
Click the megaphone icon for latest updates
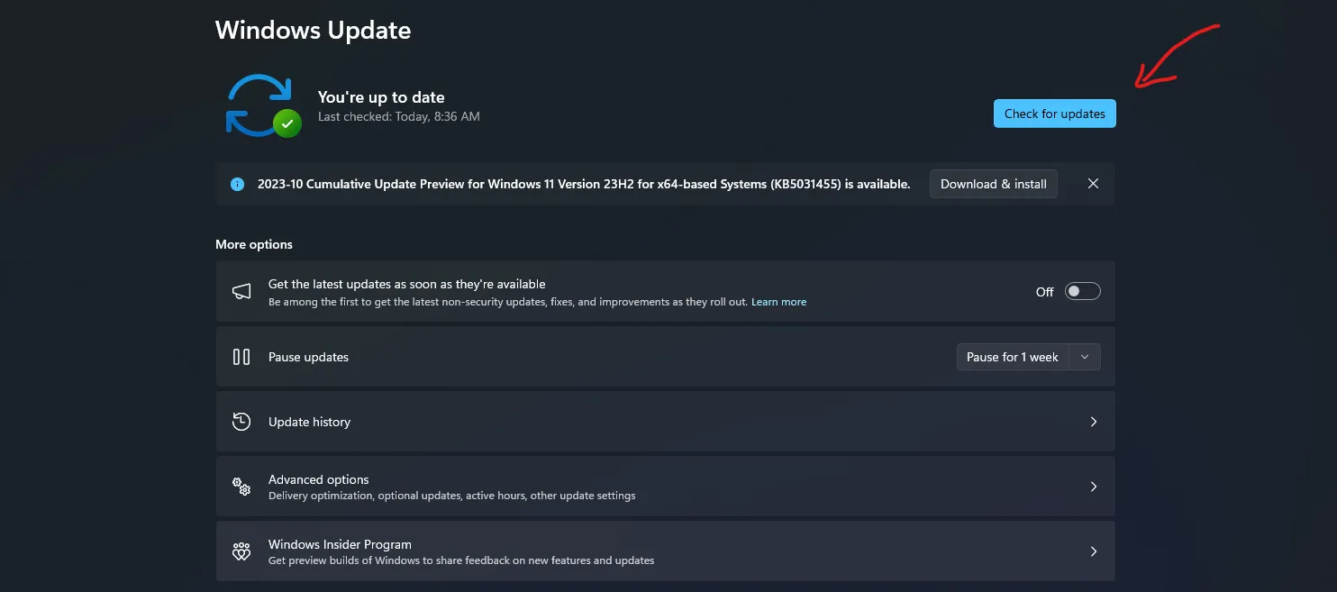[x=241, y=292]
